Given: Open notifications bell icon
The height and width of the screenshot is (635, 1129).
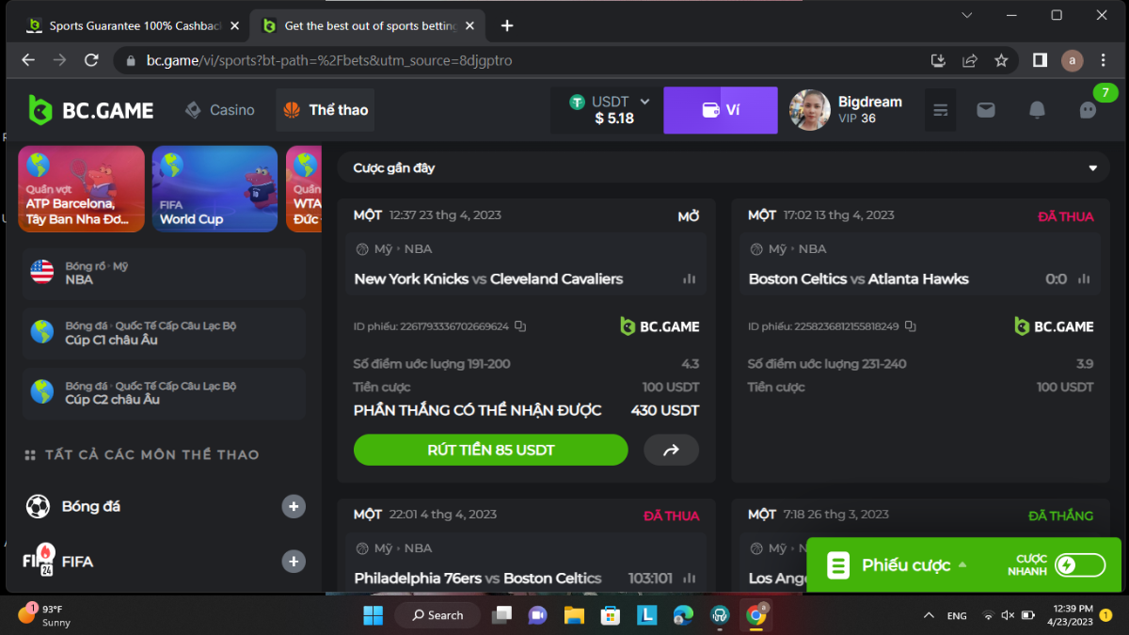Looking at the screenshot, I should [x=1037, y=110].
